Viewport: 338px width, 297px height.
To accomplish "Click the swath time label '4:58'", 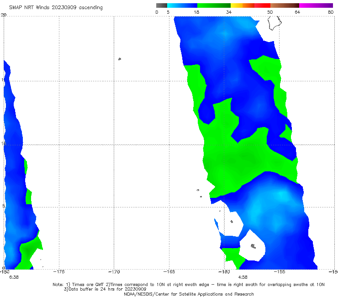I will pos(243,277).
